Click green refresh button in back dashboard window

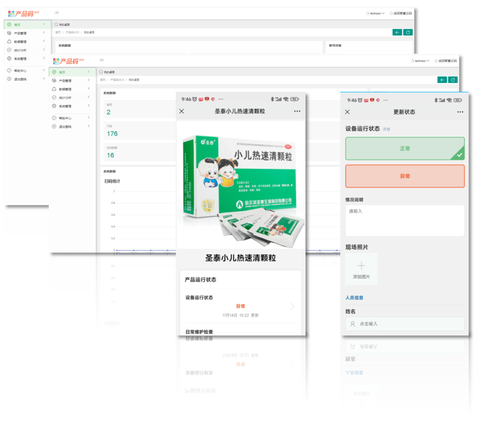pos(408,32)
